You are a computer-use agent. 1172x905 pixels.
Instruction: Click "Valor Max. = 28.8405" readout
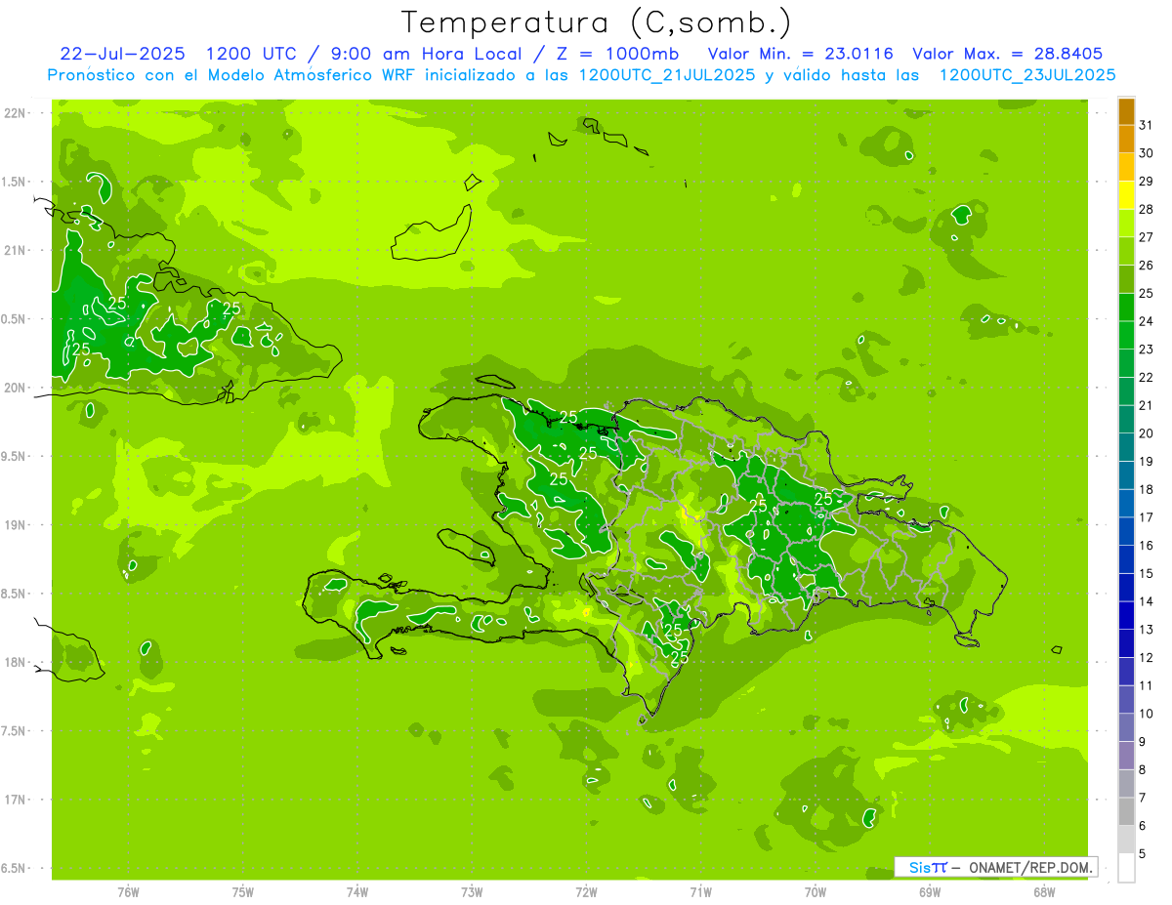(x=1007, y=53)
